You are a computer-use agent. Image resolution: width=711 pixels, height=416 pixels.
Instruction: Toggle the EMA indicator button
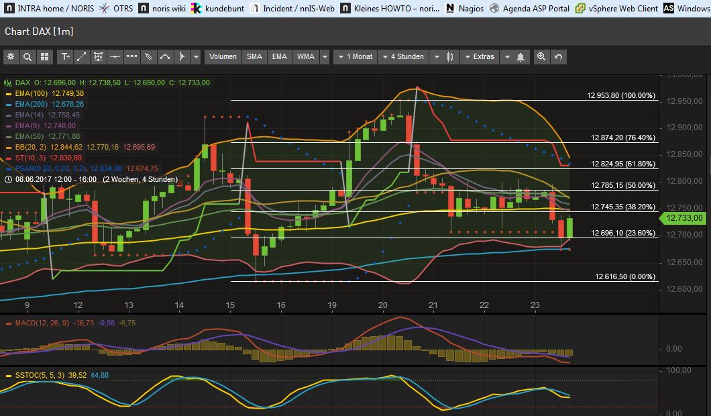click(279, 57)
